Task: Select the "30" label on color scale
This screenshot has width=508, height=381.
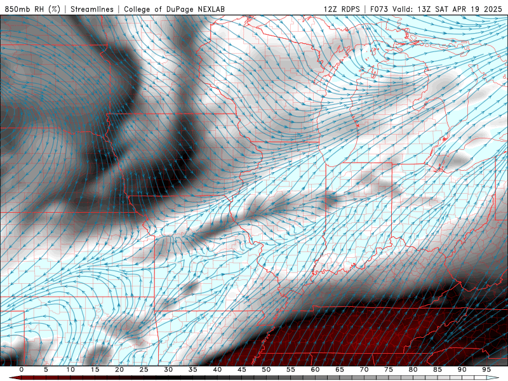Action: click(x=168, y=370)
